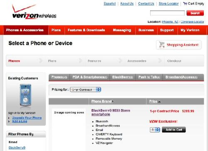Change location via Phoenix, AZ link
The width and height of the screenshot is (208, 151).
[x=170, y=22]
